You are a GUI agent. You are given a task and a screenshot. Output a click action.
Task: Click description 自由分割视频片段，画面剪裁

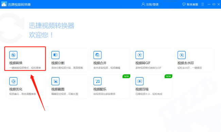(x=67, y=68)
